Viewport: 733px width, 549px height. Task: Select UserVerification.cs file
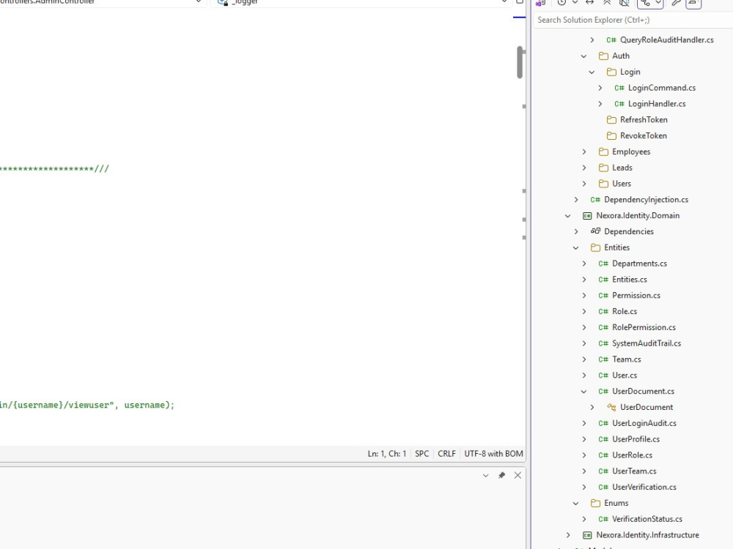644,488
